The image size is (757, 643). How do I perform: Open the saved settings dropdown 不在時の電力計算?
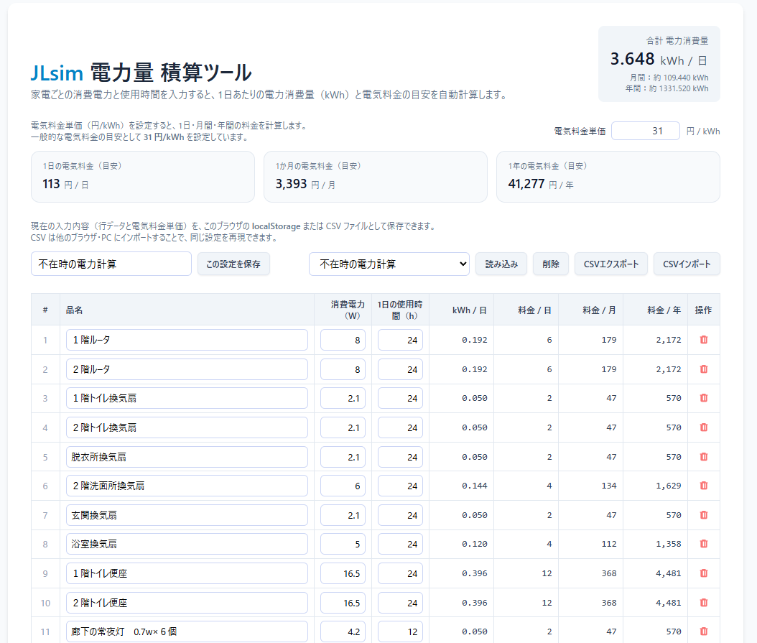pyautogui.click(x=389, y=264)
